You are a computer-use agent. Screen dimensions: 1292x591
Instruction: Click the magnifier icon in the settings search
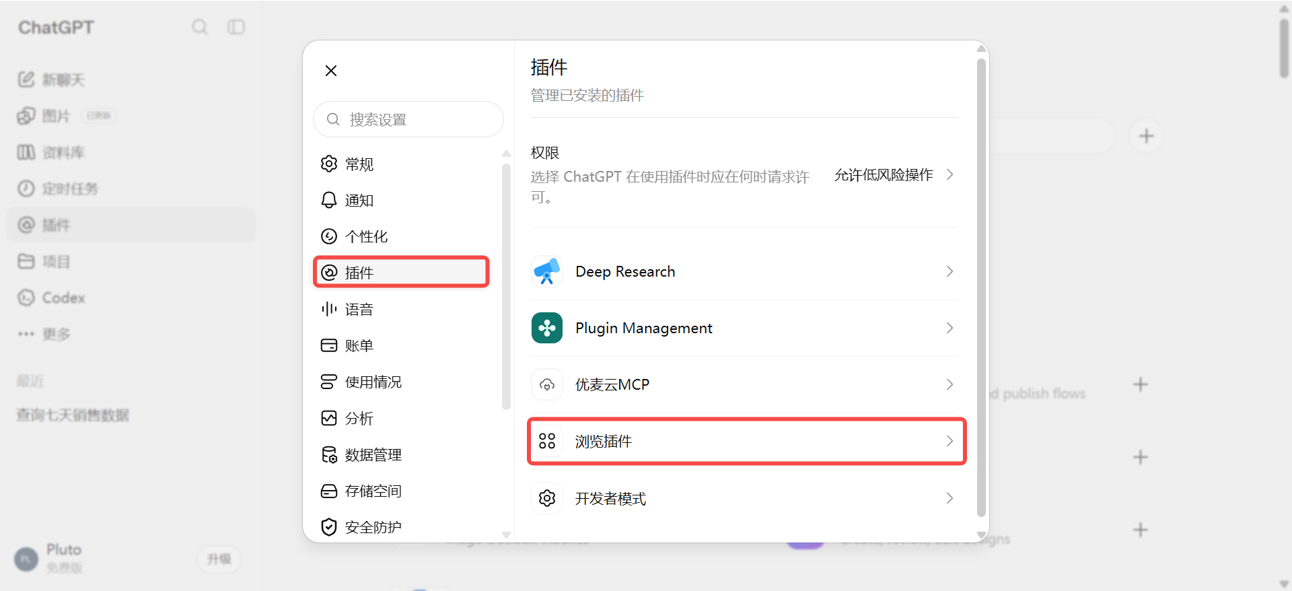click(x=333, y=119)
